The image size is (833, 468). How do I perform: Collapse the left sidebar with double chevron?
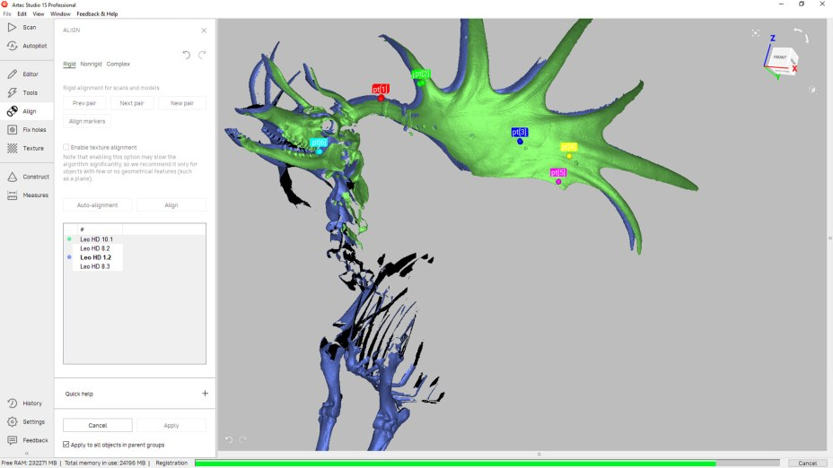(x=26, y=454)
